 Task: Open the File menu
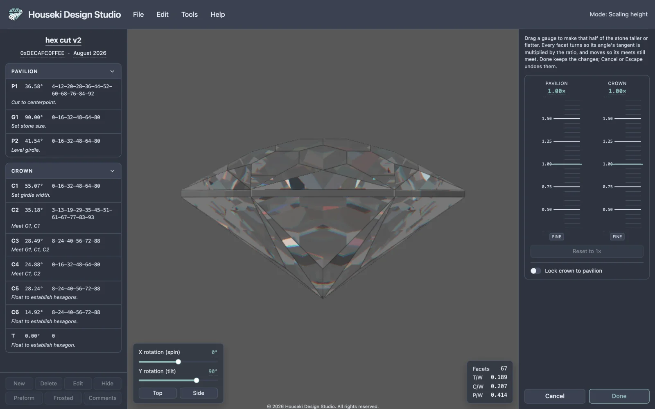tap(138, 14)
